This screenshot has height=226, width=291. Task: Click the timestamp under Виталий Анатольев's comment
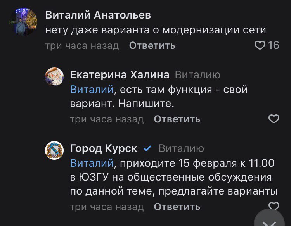tap(82, 46)
